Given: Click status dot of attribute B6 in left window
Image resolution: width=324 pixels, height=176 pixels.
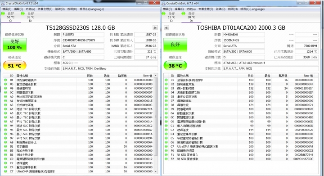Looking at the screenshot, I should (x=5, y=155).
